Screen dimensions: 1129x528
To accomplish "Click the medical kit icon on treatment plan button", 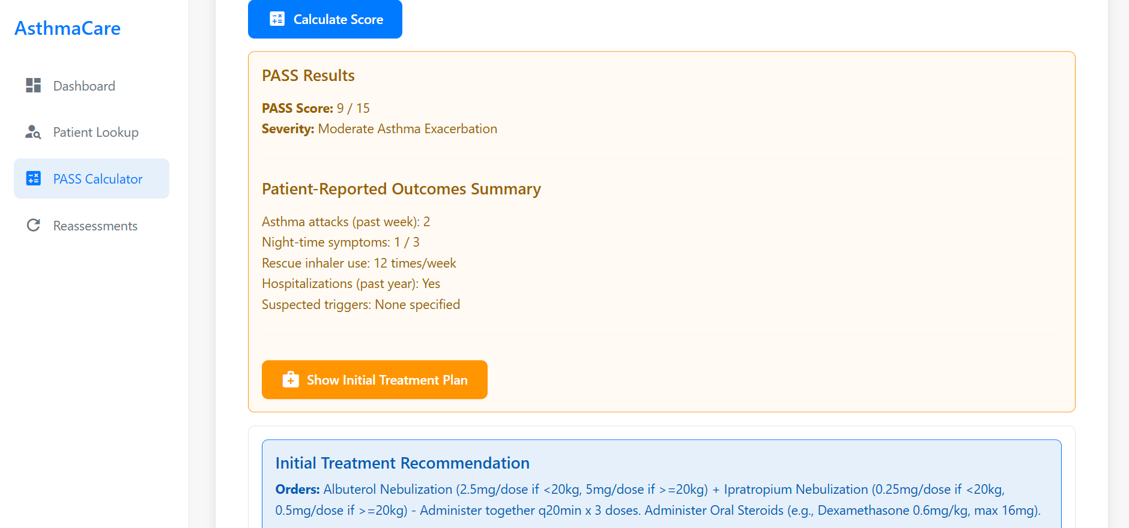I will (290, 379).
